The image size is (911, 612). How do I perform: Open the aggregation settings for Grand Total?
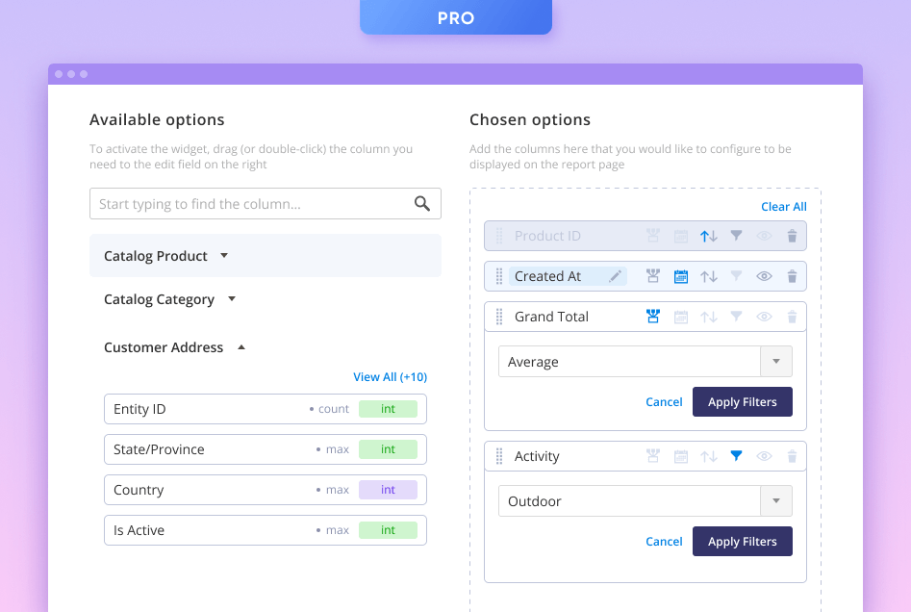[x=653, y=316]
